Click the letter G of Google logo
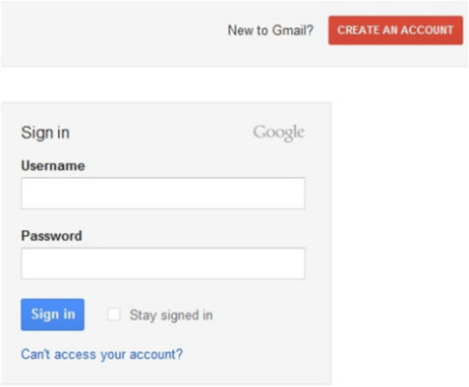The height and width of the screenshot is (387, 469). pyautogui.click(x=260, y=132)
